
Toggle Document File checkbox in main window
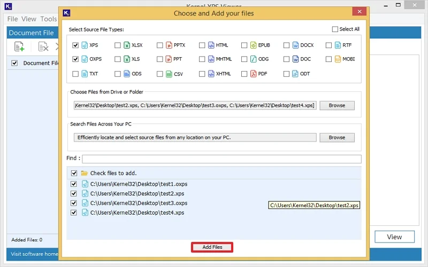coord(14,63)
